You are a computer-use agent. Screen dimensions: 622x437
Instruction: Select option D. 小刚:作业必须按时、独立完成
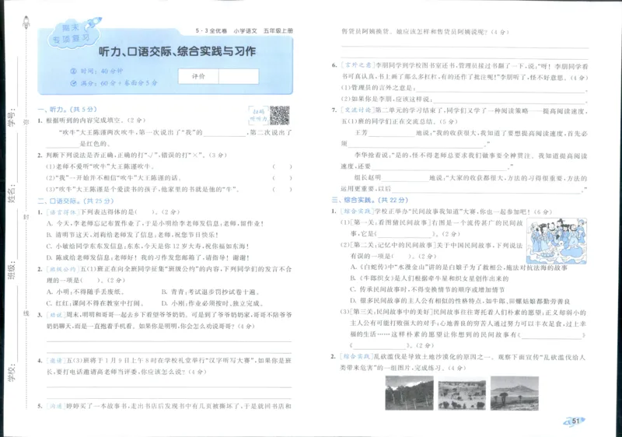[x=212, y=303]
